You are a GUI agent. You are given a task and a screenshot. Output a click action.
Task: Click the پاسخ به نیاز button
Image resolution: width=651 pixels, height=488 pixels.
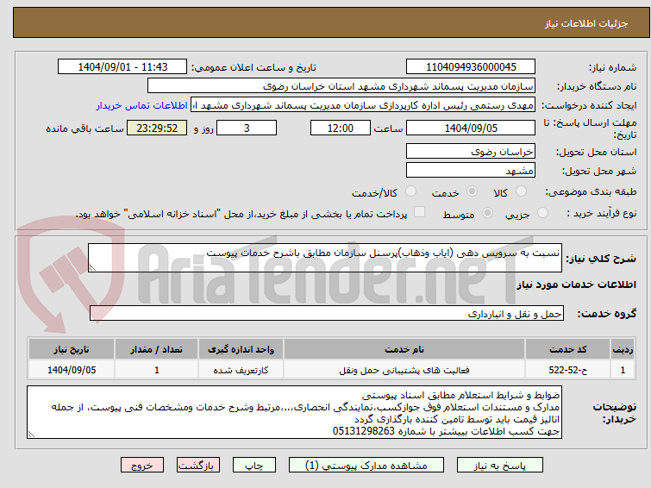pyautogui.click(x=500, y=466)
